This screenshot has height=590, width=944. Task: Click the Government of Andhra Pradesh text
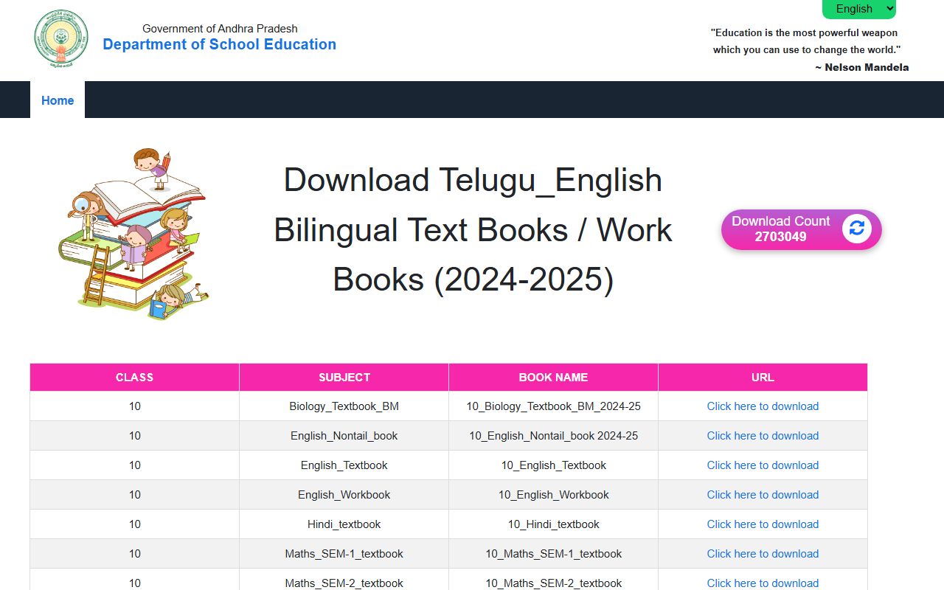tap(220, 29)
